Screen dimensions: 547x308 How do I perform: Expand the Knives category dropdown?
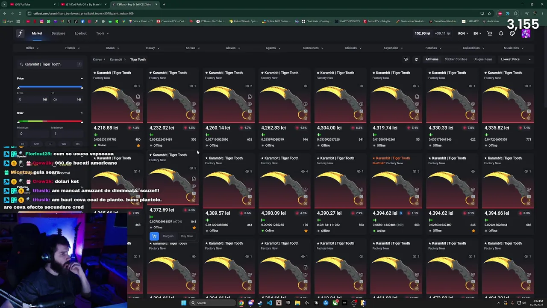click(193, 48)
